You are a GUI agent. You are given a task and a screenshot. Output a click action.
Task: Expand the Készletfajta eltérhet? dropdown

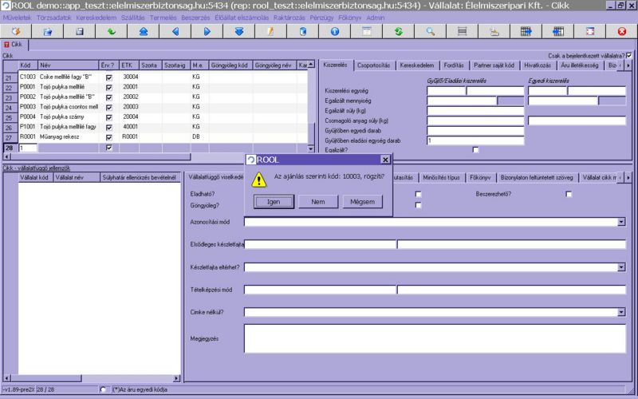pyautogui.click(x=621, y=267)
